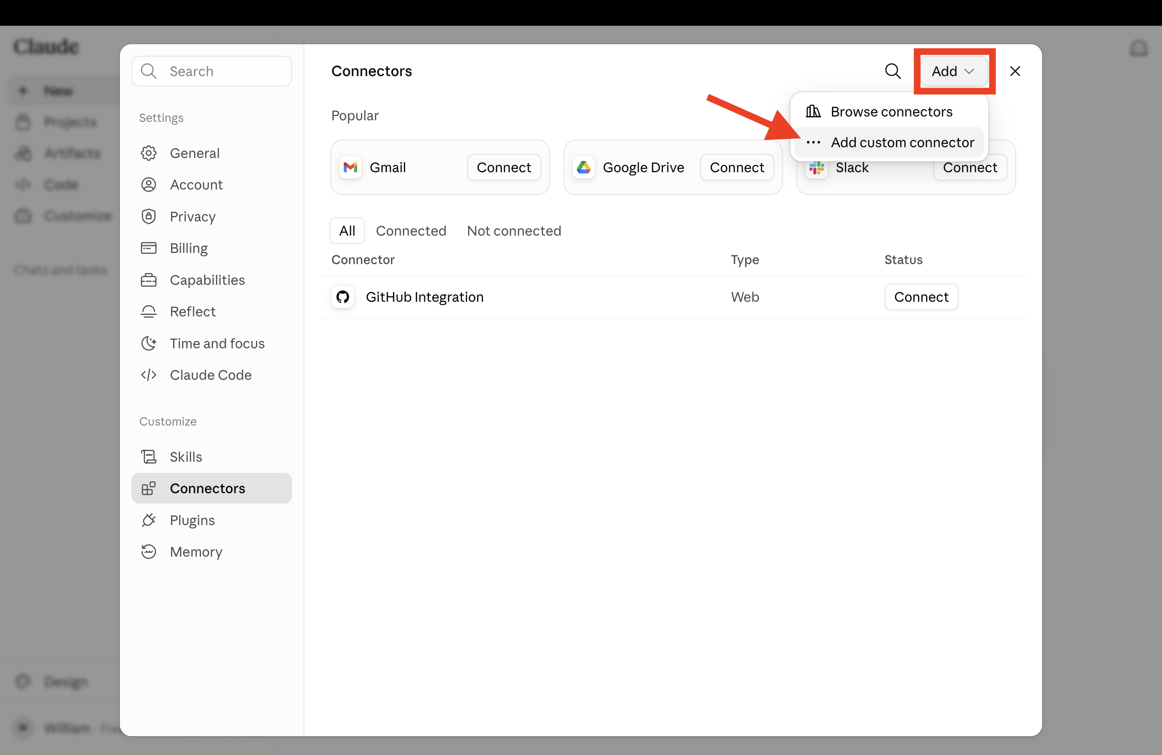This screenshot has height=755, width=1162.
Task: Click the Memory icon in sidebar
Action: pyautogui.click(x=148, y=552)
